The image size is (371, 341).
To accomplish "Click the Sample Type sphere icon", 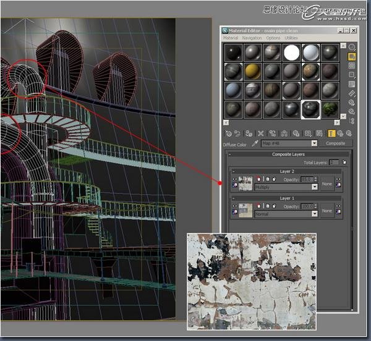I will 351,47.
